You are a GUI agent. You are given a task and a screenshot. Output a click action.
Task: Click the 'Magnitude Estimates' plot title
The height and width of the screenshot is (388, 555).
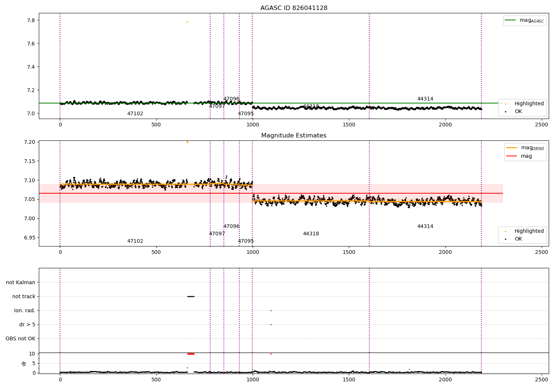pyautogui.click(x=294, y=136)
